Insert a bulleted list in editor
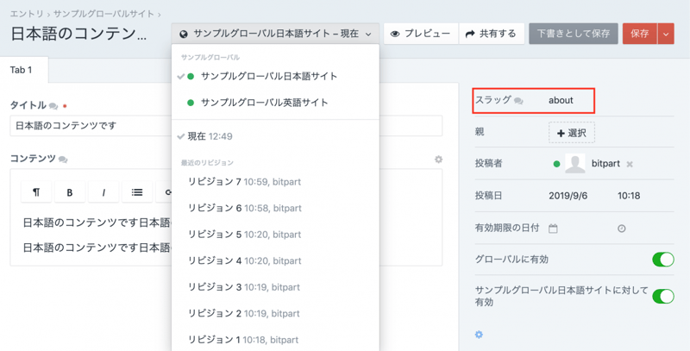Viewport: 690px width, 351px height. 137,192
